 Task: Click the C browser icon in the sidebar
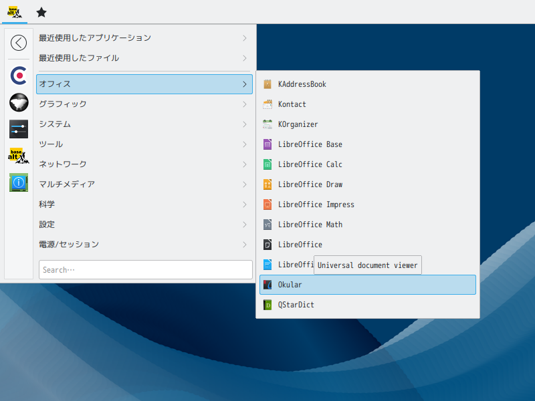18,76
